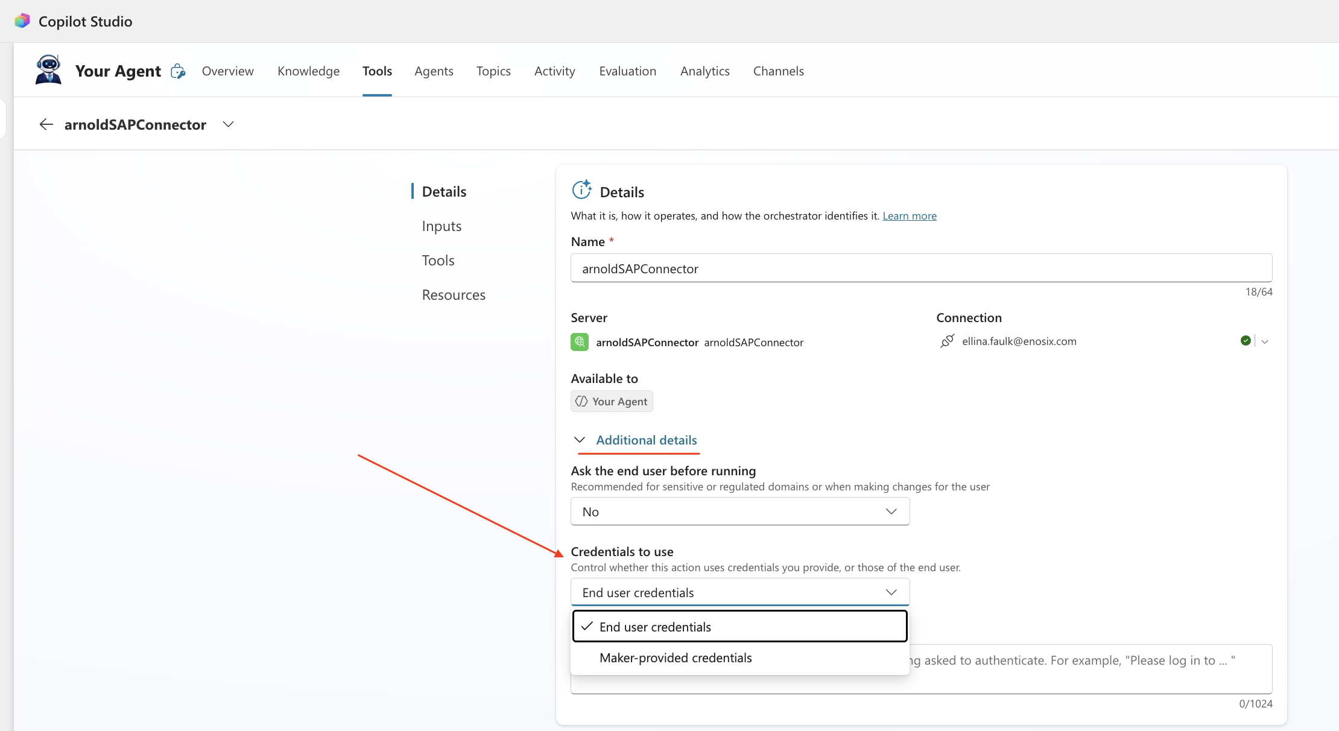Screen dimensions: 1339x731
Task: Go back using the left arrow icon
Action: point(46,124)
